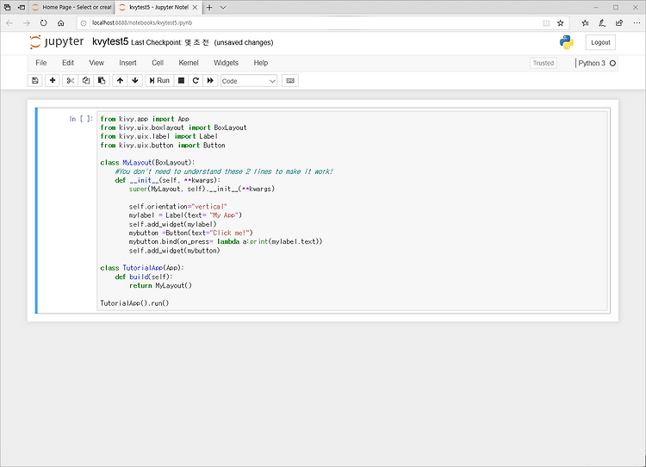Open the browser tab list chevron
The width and height of the screenshot is (646, 467).
(223, 8)
